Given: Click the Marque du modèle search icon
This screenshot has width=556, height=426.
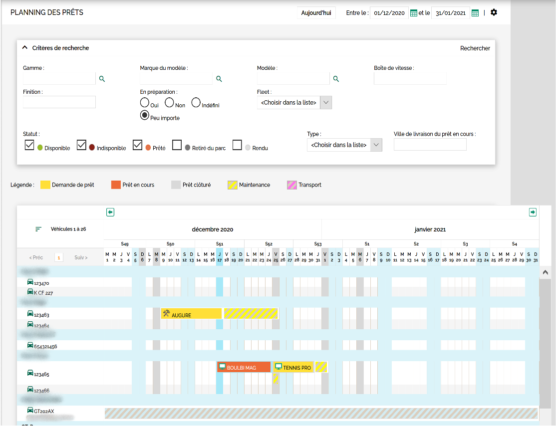Looking at the screenshot, I should (219, 79).
